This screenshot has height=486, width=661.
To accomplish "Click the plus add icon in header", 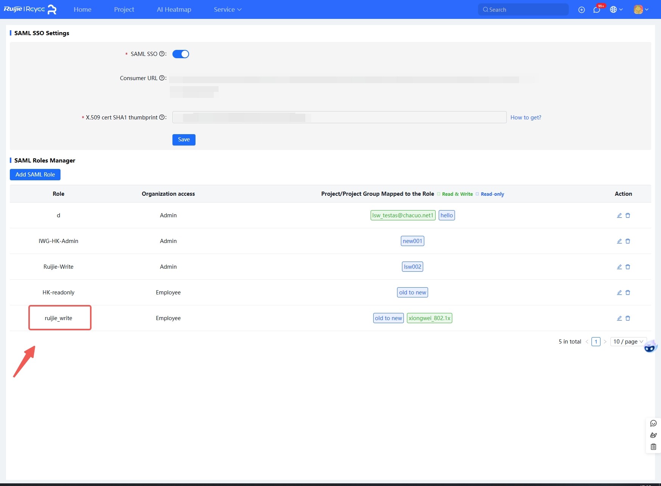I will click(x=582, y=10).
